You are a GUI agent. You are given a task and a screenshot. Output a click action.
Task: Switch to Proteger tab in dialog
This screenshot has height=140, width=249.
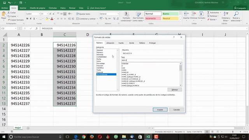(153, 43)
